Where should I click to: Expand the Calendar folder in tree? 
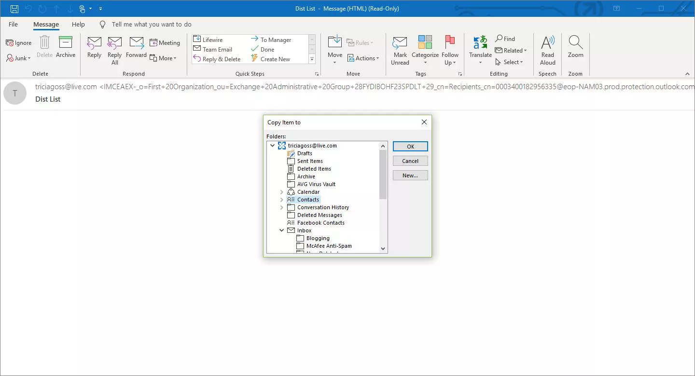(282, 192)
